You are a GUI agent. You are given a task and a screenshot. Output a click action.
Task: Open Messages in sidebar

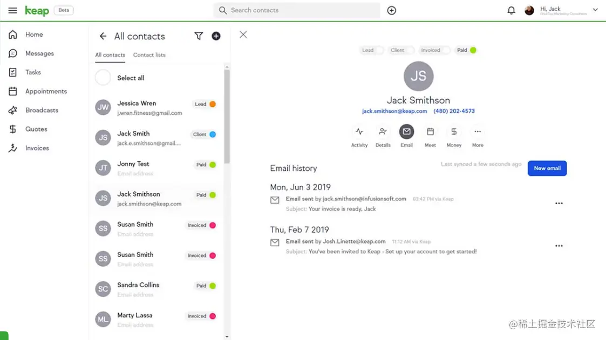tap(39, 53)
